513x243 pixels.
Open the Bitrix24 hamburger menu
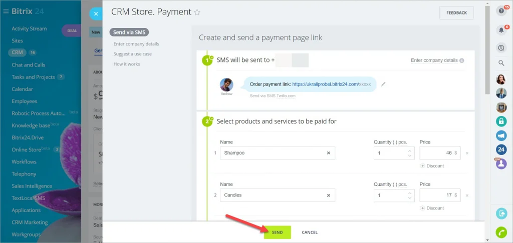[6, 11]
